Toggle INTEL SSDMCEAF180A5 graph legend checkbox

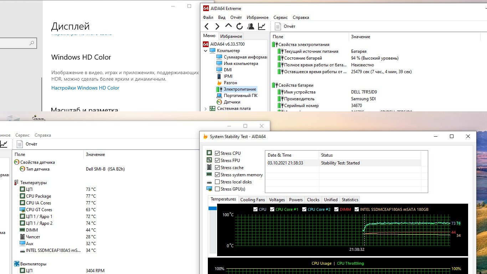(x=357, y=209)
